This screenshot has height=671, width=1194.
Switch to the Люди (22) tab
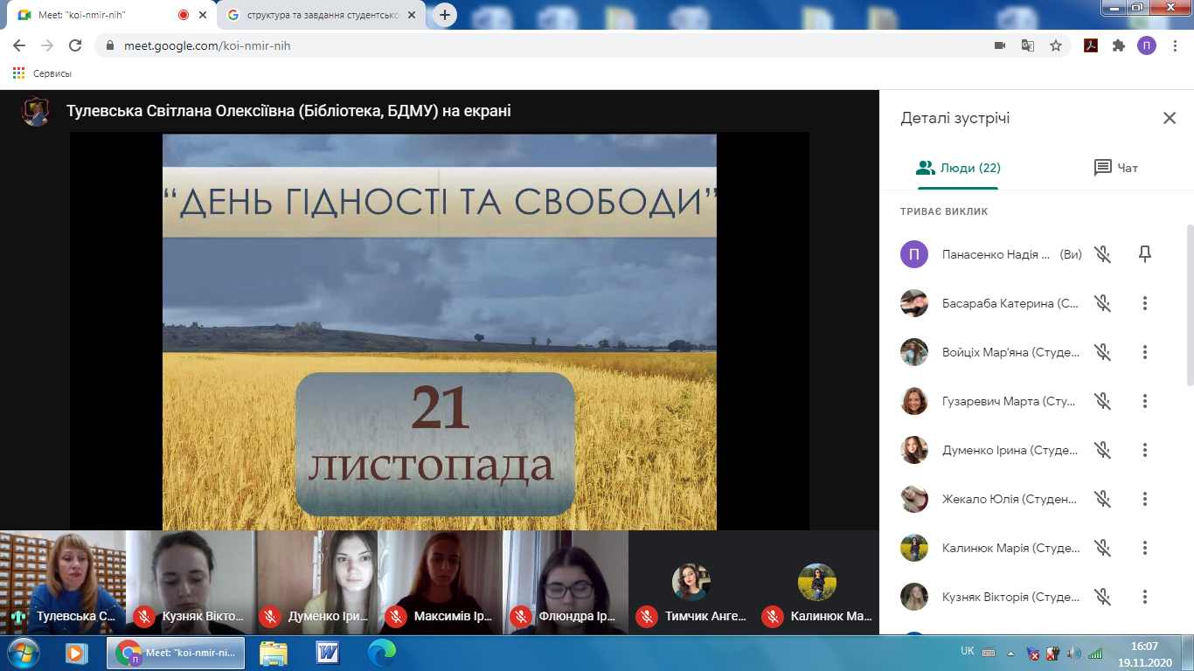point(958,168)
